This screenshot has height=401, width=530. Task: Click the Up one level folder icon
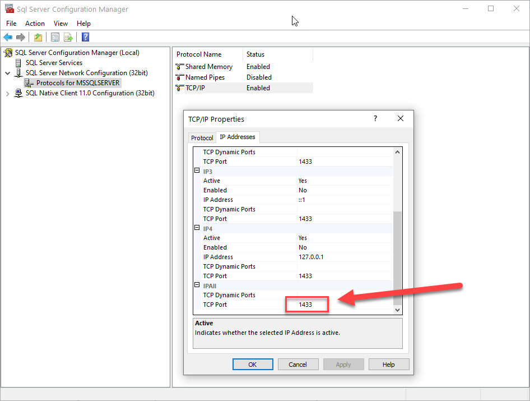38,37
